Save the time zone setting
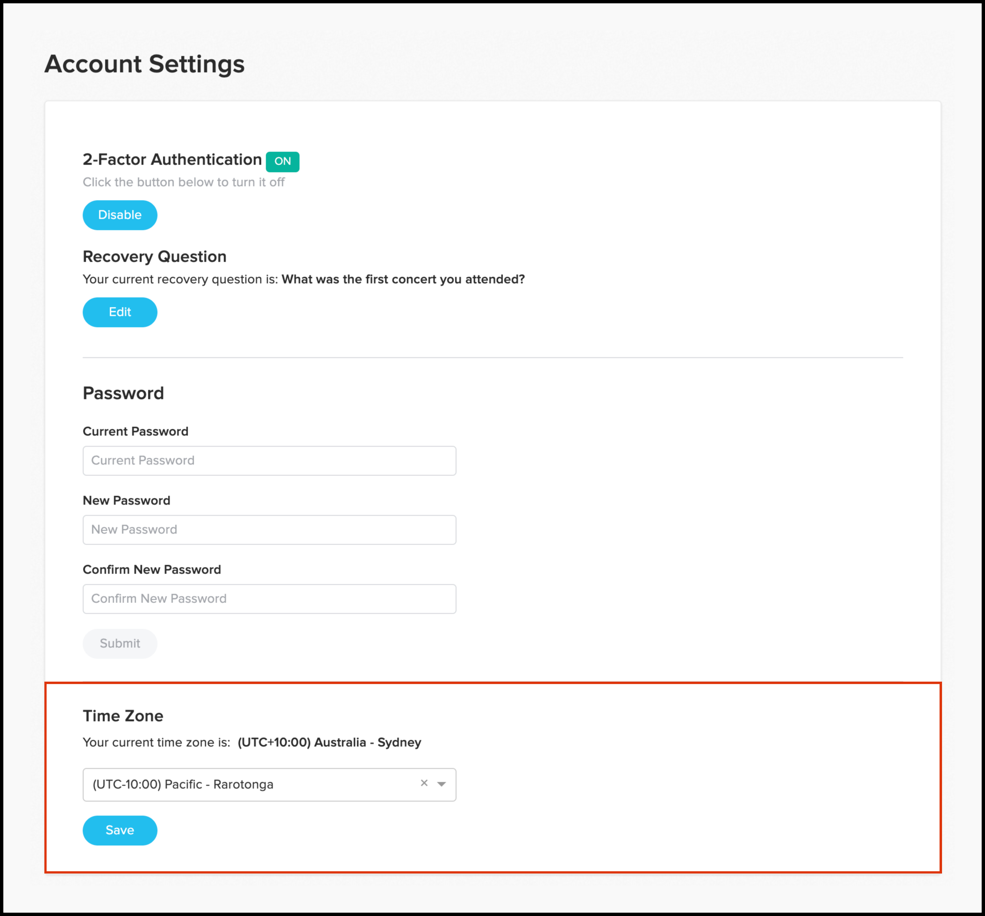This screenshot has width=985, height=916. 120,830
